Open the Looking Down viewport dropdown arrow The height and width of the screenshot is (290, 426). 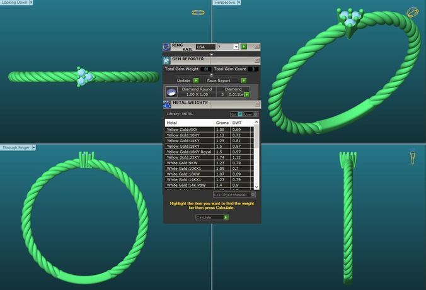[31, 2]
